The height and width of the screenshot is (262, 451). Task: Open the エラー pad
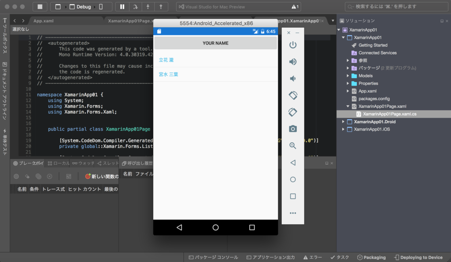(312, 258)
